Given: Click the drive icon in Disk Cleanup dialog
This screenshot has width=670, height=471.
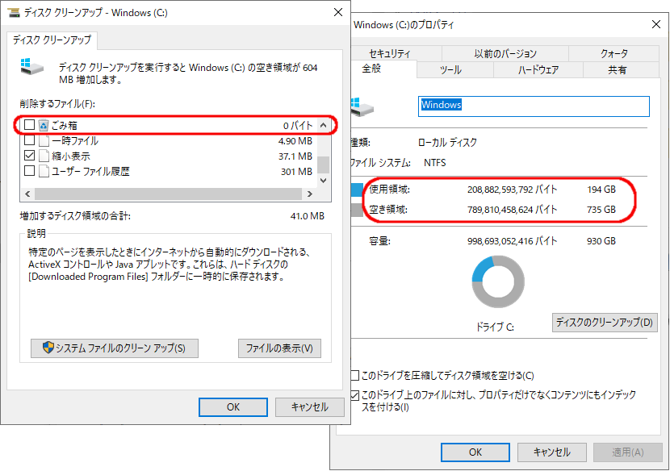Looking at the screenshot, I should [x=32, y=67].
